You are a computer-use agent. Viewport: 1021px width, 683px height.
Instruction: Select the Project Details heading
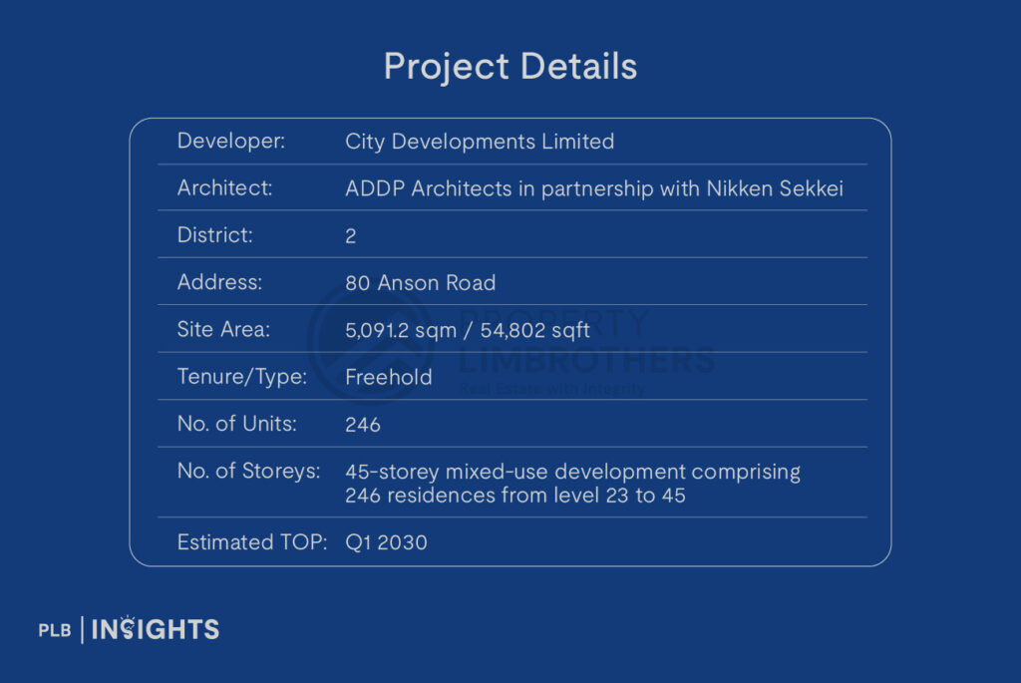pos(510,67)
